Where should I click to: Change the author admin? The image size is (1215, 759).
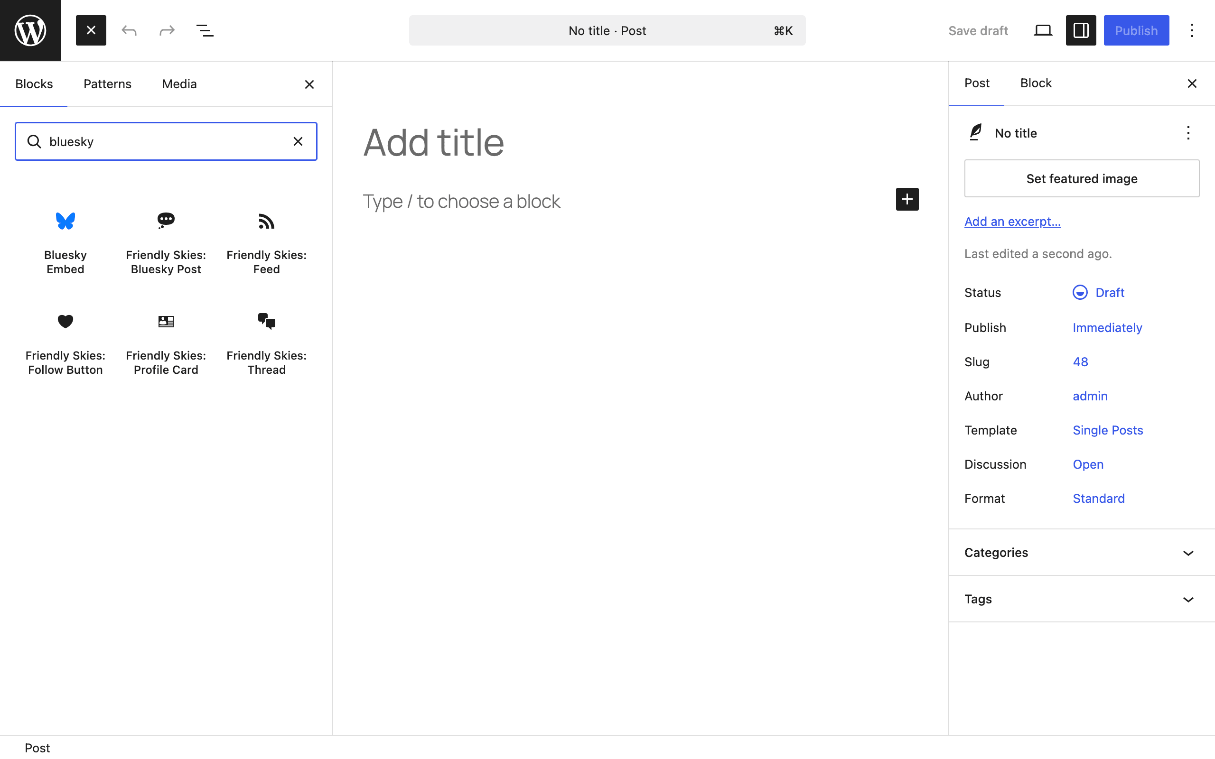pos(1090,396)
